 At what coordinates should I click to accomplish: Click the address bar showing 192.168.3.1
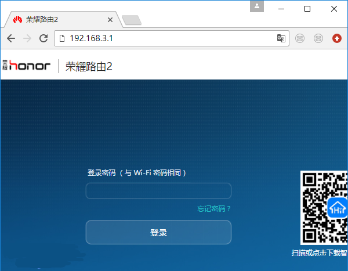(168, 38)
